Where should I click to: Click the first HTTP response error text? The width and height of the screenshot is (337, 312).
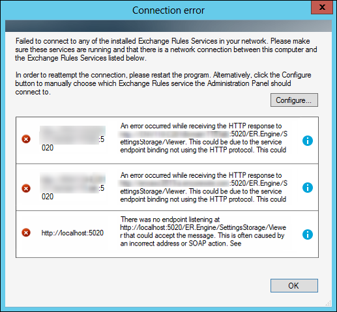point(203,138)
